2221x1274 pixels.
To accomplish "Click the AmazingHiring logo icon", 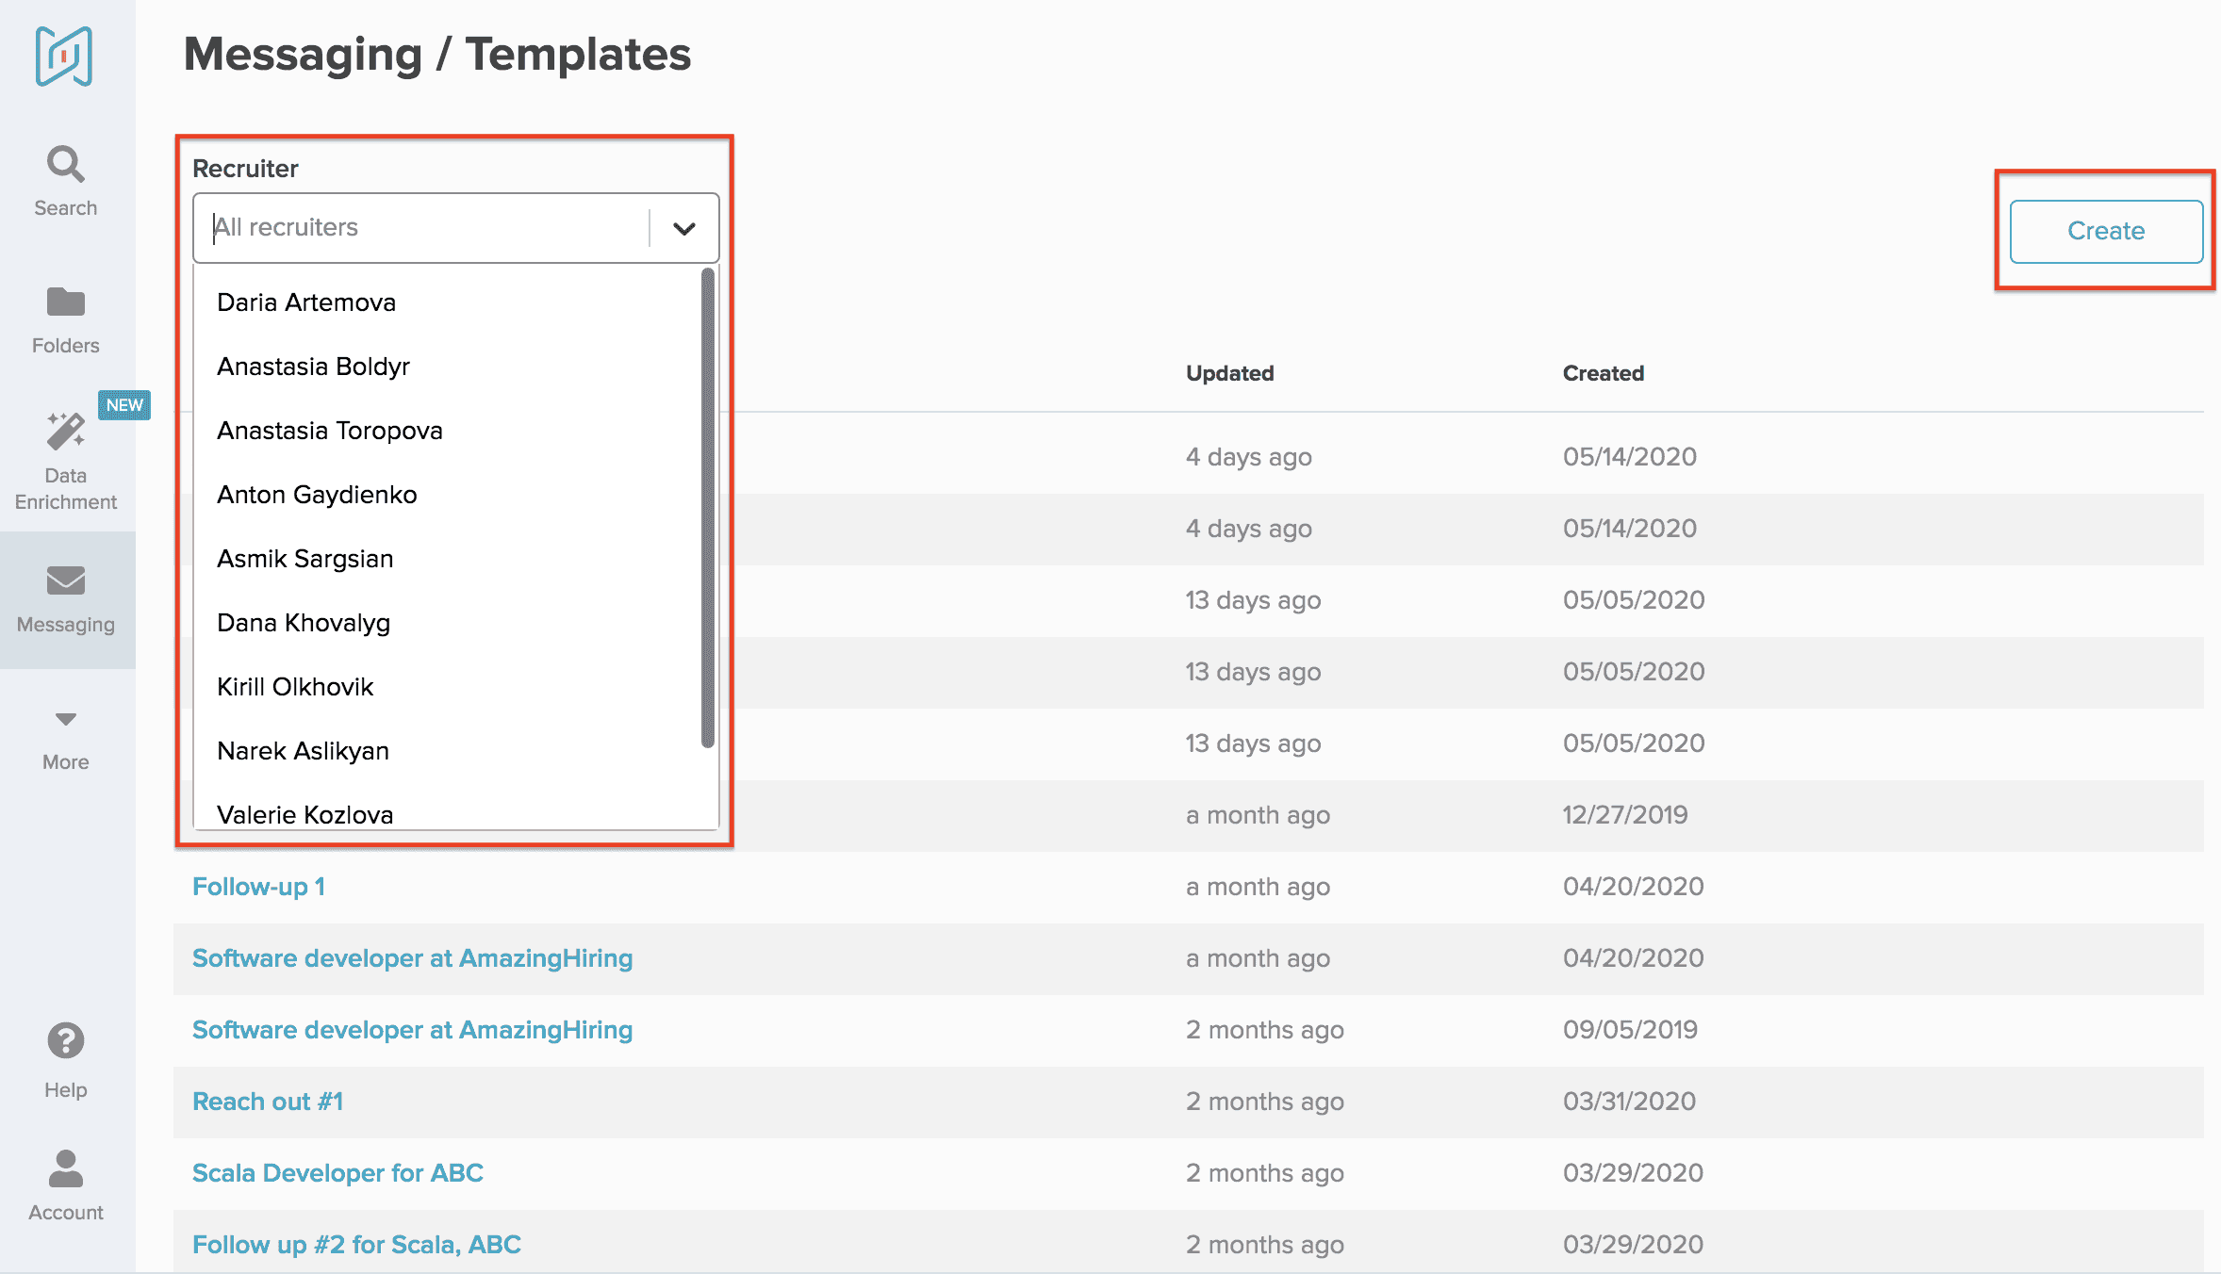I will 64,57.
